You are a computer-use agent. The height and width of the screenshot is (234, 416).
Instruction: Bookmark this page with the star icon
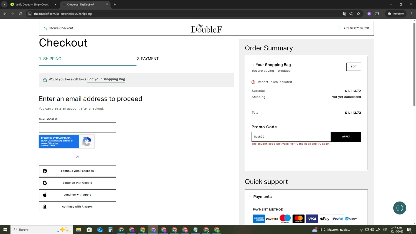358,14
